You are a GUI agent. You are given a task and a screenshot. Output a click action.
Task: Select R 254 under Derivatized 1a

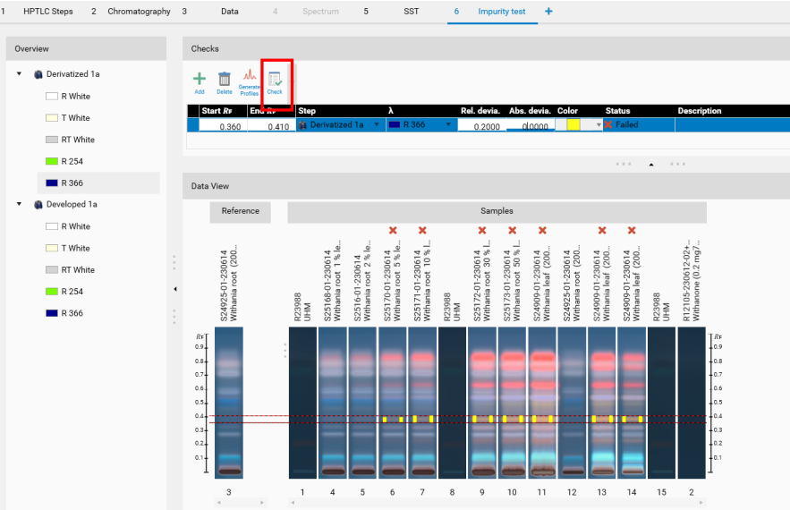click(76, 162)
